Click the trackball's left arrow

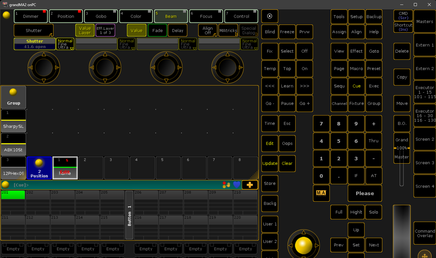(290, 245)
